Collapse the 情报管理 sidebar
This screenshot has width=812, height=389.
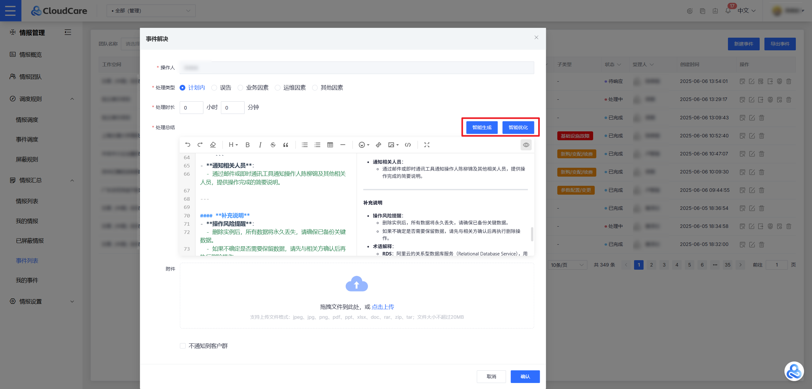tap(68, 32)
